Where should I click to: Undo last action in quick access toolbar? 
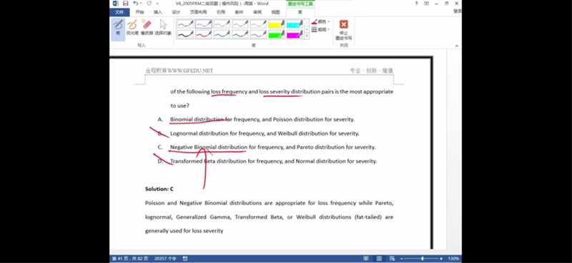(x=136, y=4)
